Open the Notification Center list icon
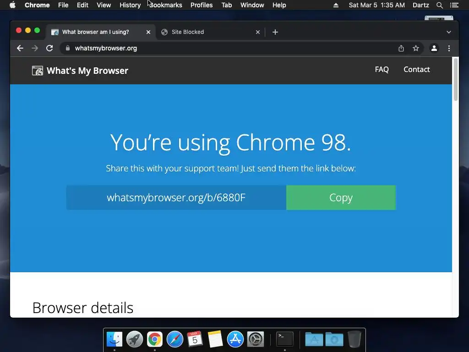Viewport: 469px width, 352px height. (x=454, y=5)
